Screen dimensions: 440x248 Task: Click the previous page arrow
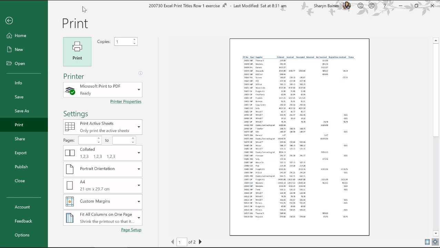click(173, 242)
